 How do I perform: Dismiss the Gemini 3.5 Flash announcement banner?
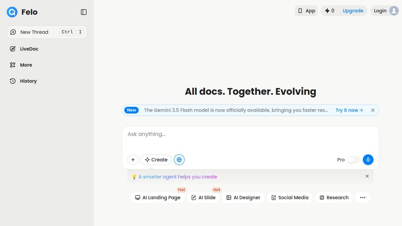point(373,110)
